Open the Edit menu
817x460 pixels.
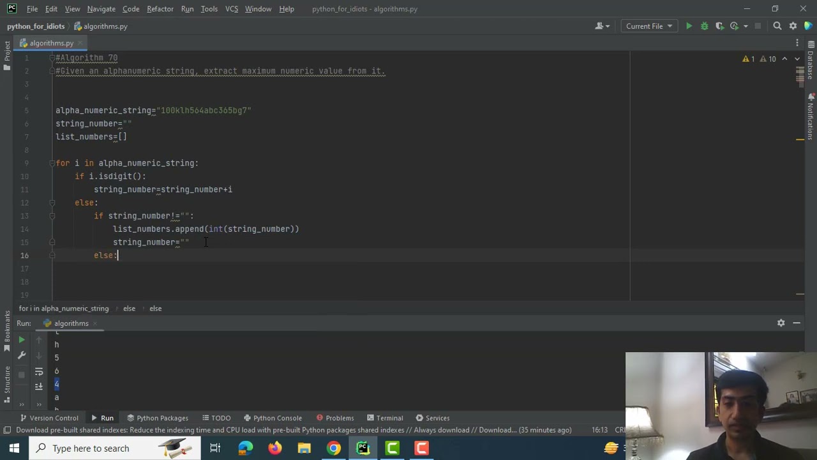pos(51,9)
